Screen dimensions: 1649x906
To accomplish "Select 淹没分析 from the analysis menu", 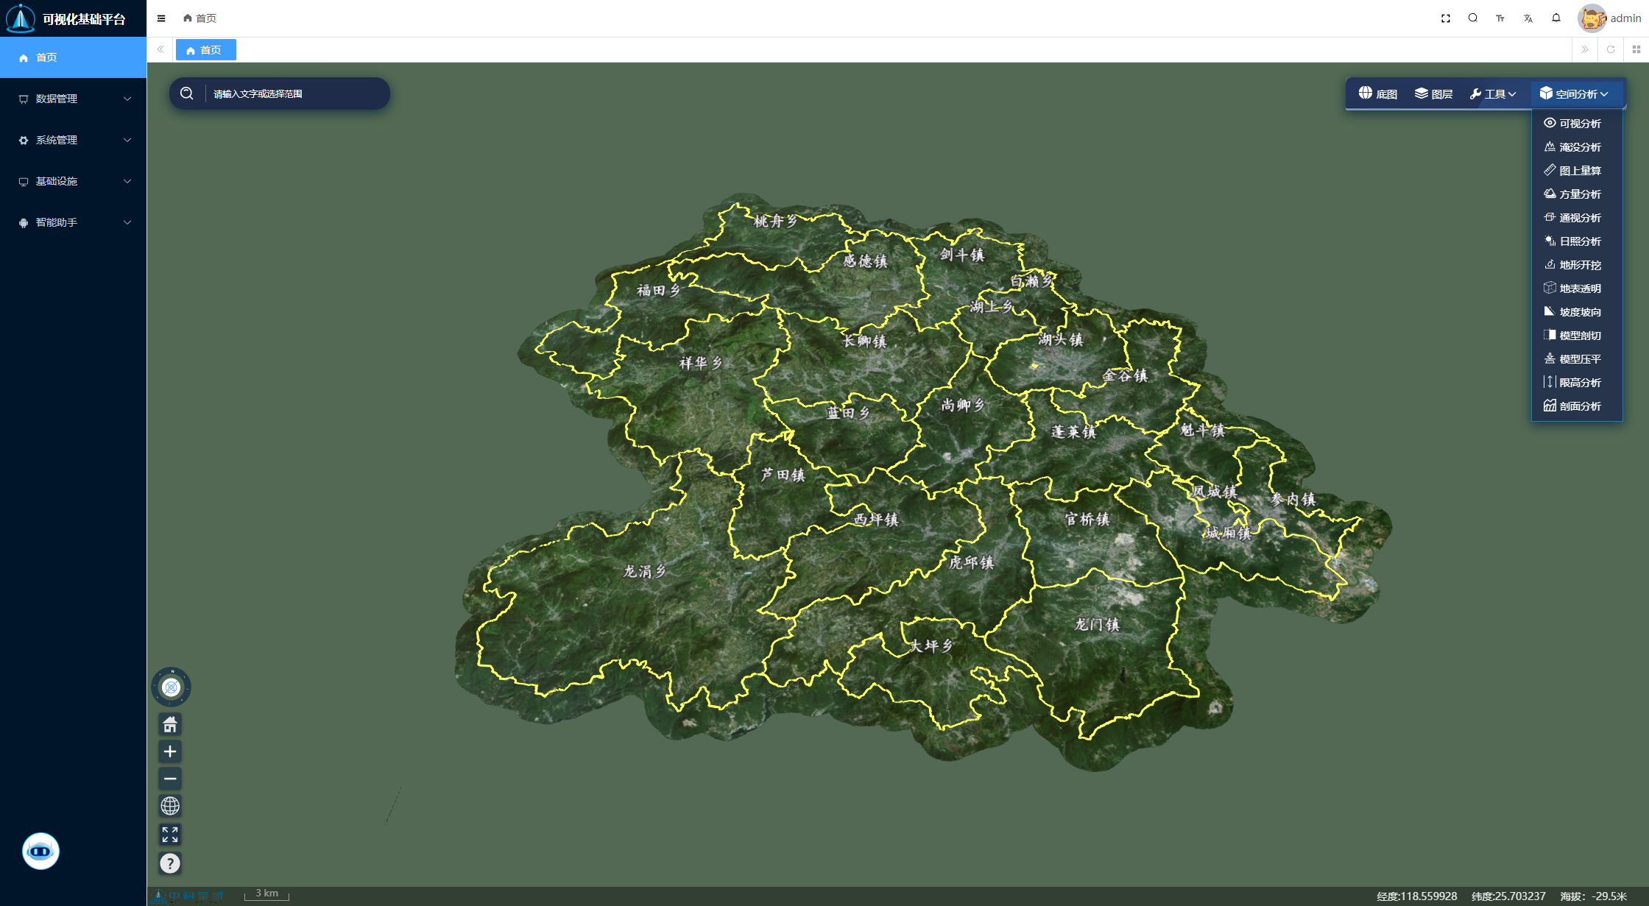I will [x=1579, y=147].
